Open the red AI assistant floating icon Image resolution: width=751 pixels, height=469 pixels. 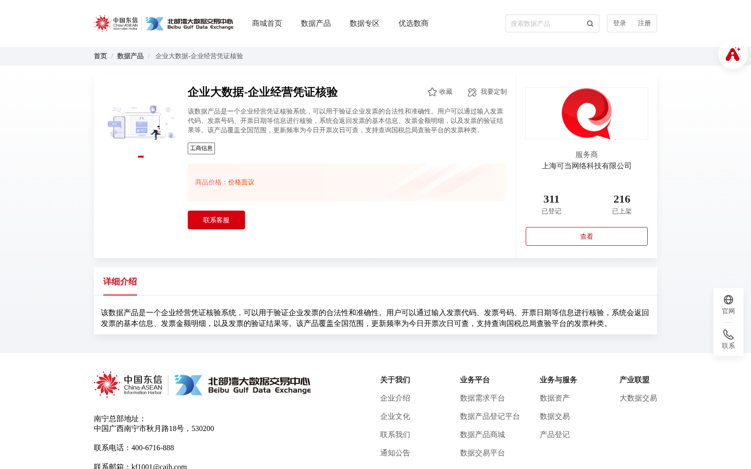(733, 54)
